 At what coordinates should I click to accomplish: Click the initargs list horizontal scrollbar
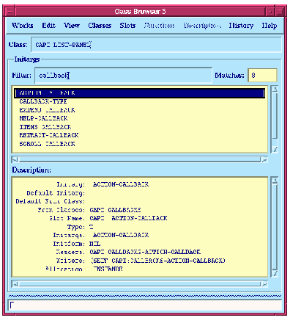(x=140, y=160)
